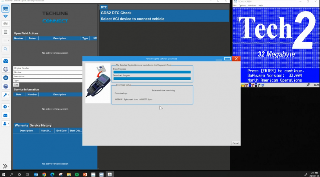This screenshot has width=320, height=177.
Task: Click the End Date warranty column header
Action: 62,131
